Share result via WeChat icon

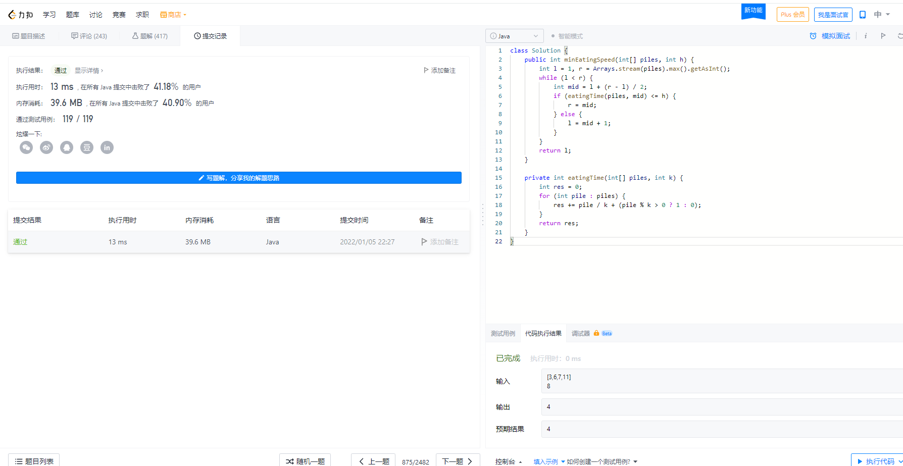[x=26, y=147]
